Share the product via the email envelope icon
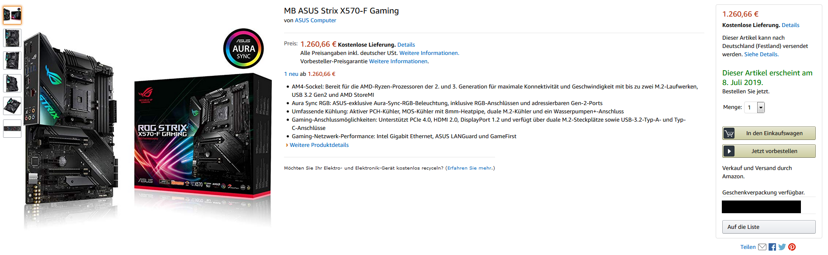 click(762, 247)
